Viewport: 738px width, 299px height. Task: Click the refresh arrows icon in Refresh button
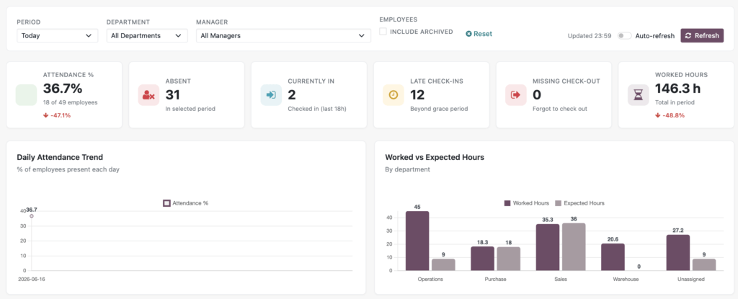[688, 36]
